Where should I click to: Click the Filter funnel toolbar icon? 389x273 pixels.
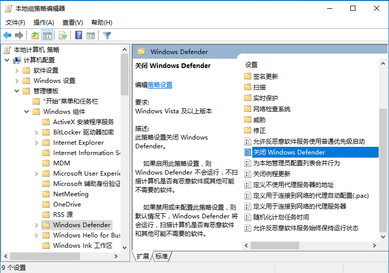click(x=107, y=36)
